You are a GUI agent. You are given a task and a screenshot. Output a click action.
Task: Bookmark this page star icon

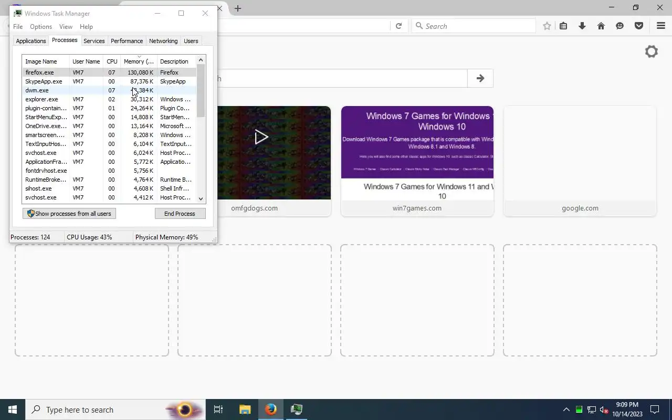click(x=547, y=26)
